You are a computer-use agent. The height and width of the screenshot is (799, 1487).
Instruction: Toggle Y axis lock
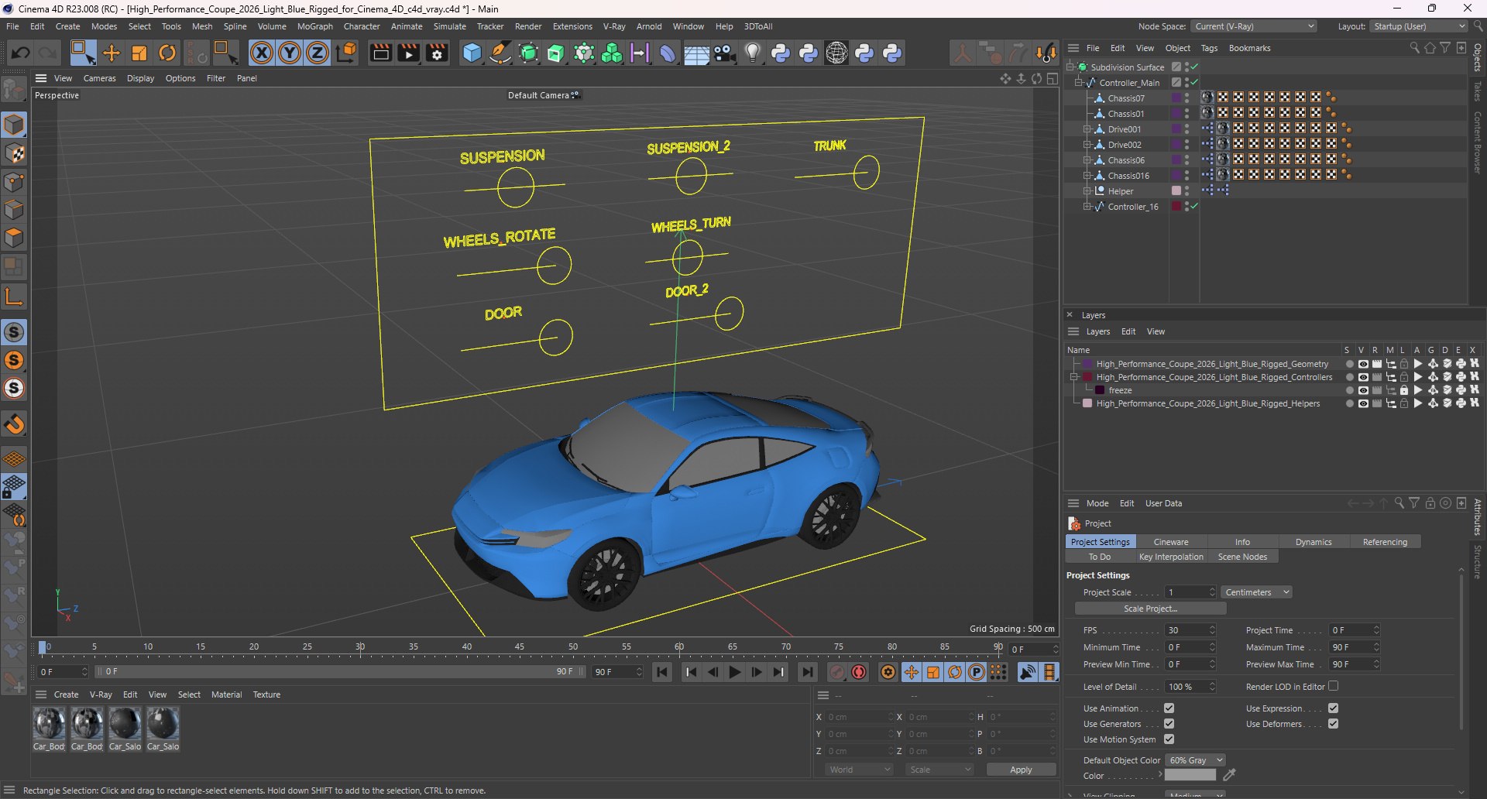[290, 53]
